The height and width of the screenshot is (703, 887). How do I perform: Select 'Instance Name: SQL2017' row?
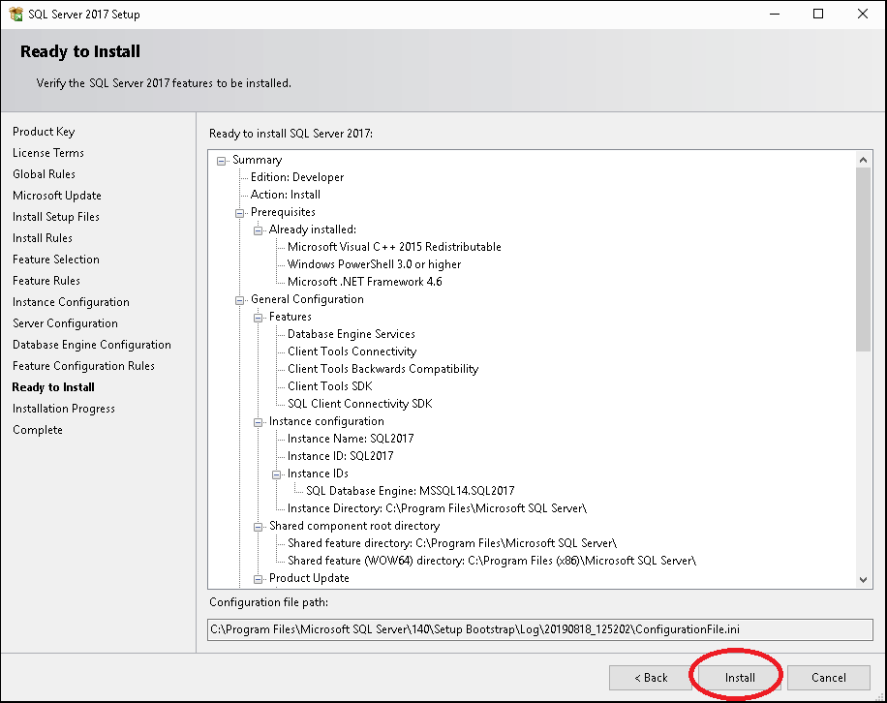click(x=351, y=439)
